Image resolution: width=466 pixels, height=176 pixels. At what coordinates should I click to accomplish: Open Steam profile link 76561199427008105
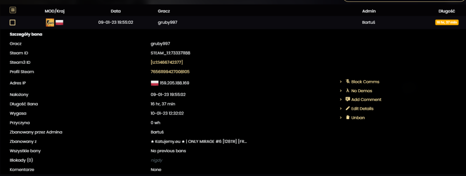tap(170, 72)
